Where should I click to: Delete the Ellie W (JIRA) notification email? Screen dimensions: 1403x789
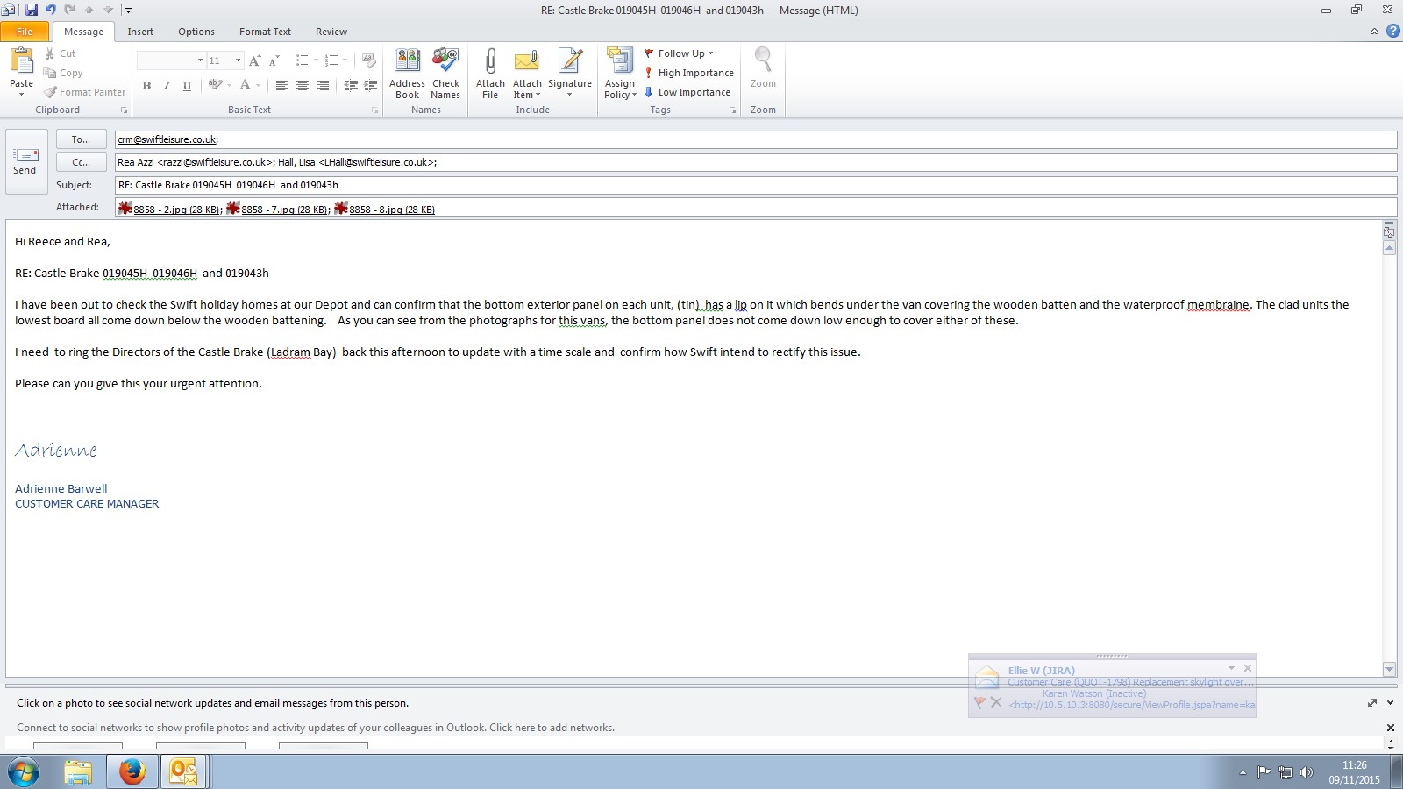996,702
